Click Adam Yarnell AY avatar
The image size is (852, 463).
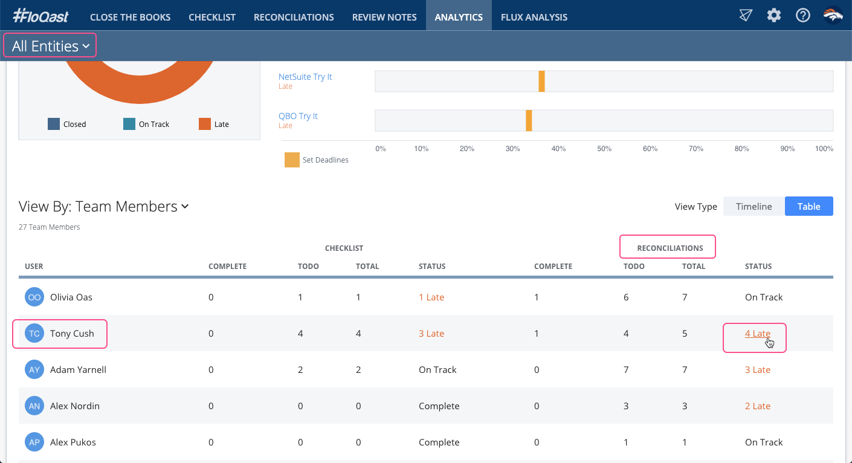[x=34, y=370]
